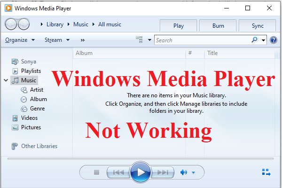The width and height of the screenshot is (282, 188).
Task: Switch to Now Playing view
Action: pyautogui.click(x=266, y=172)
